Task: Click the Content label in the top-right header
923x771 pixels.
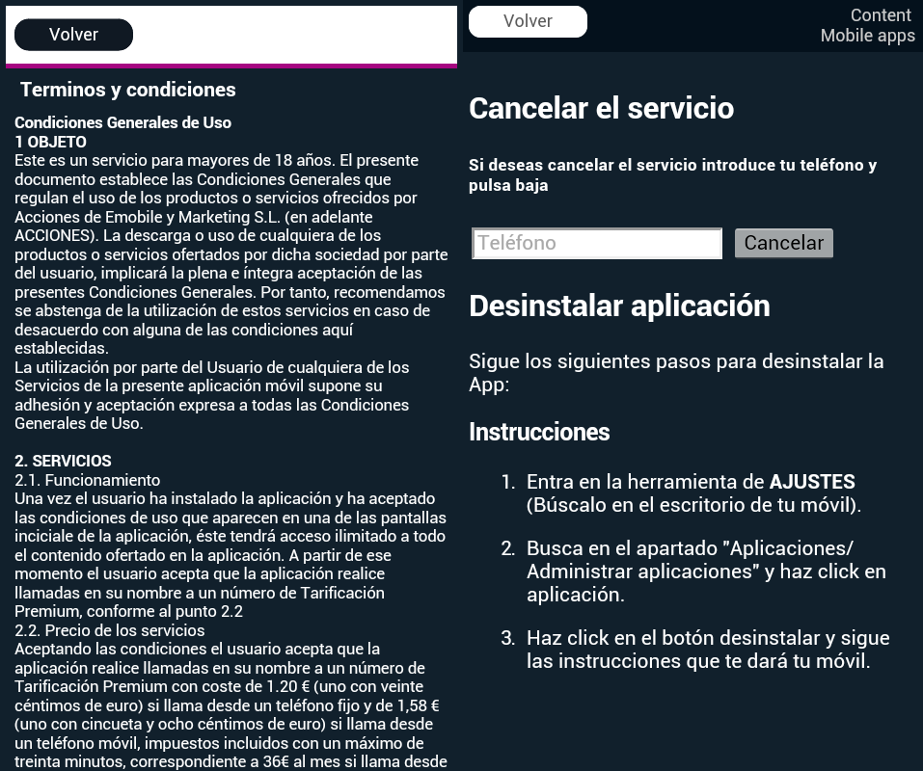Action: coord(880,15)
